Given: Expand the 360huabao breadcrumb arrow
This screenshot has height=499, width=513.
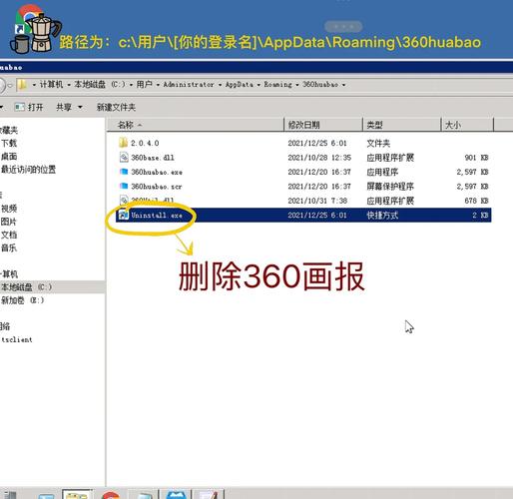Looking at the screenshot, I should pyautogui.click(x=343, y=85).
